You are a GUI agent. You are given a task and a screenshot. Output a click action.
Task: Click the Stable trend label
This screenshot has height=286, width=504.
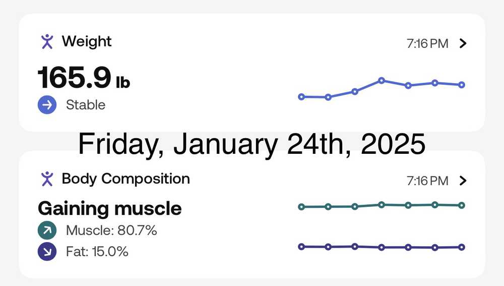click(86, 105)
